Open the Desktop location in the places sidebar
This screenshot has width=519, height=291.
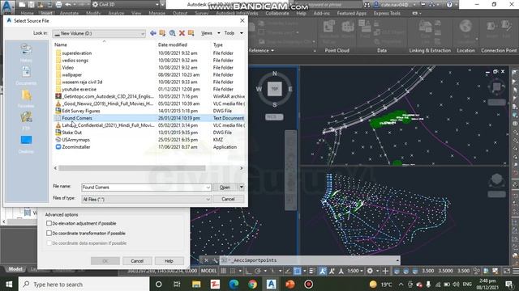[x=26, y=144]
